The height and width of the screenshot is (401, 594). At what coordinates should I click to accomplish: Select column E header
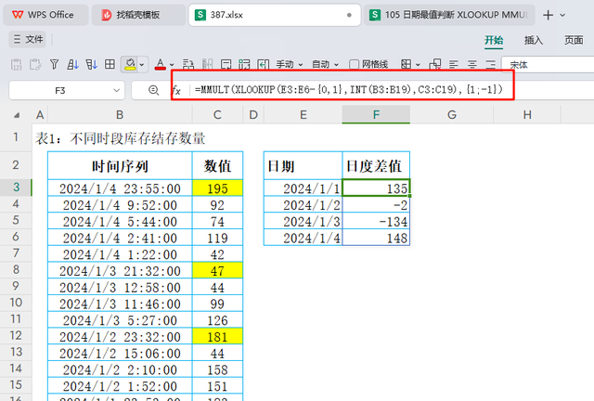click(x=303, y=115)
